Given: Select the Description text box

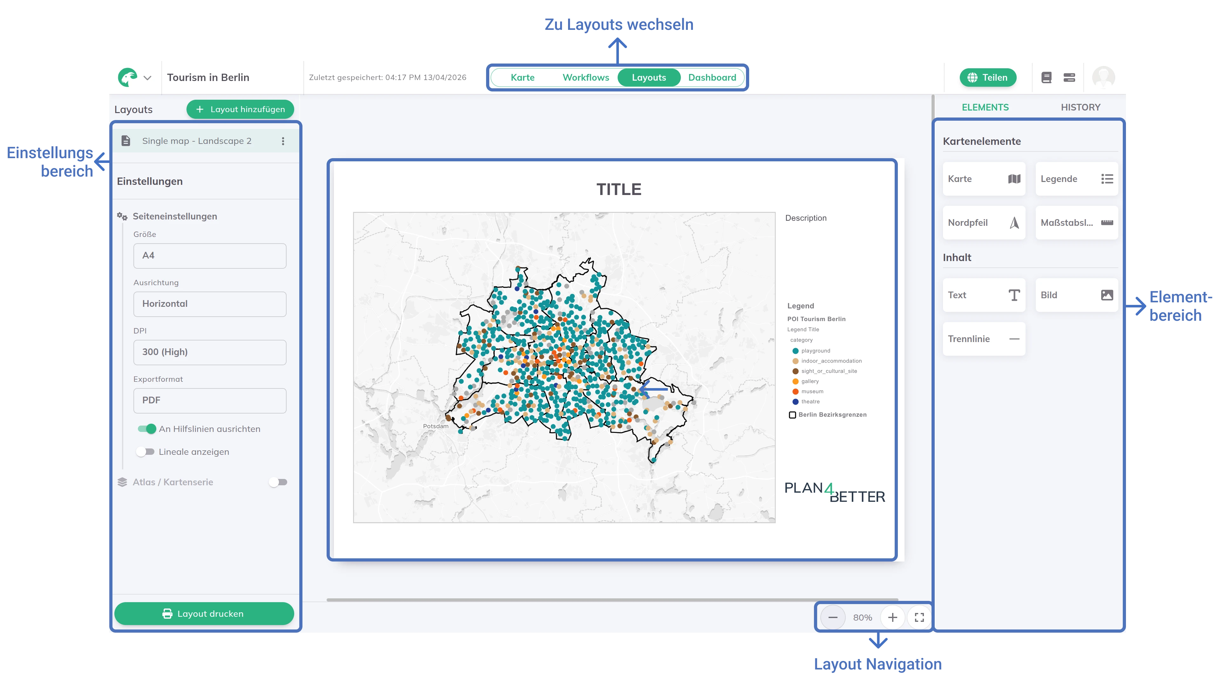Looking at the screenshot, I should pos(806,218).
